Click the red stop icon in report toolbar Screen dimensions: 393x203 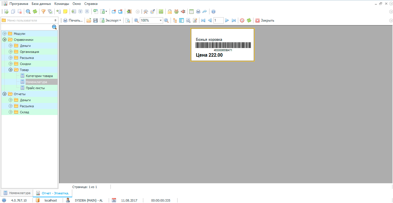pos(242,20)
